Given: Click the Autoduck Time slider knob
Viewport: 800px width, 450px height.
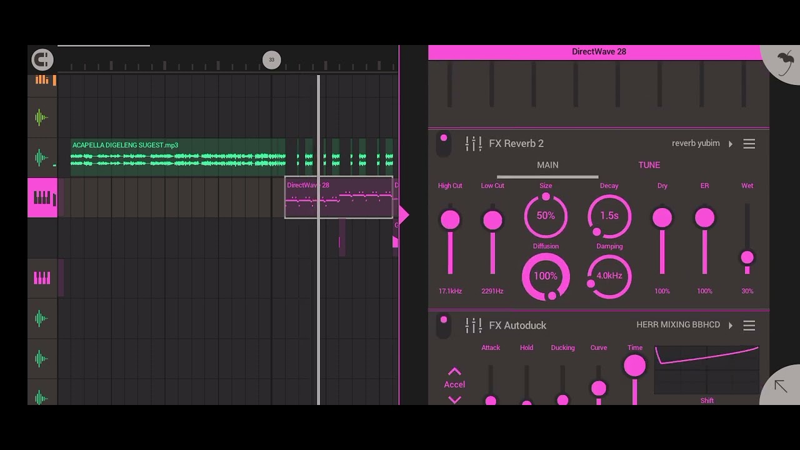Looking at the screenshot, I should [x=634, y=366].
